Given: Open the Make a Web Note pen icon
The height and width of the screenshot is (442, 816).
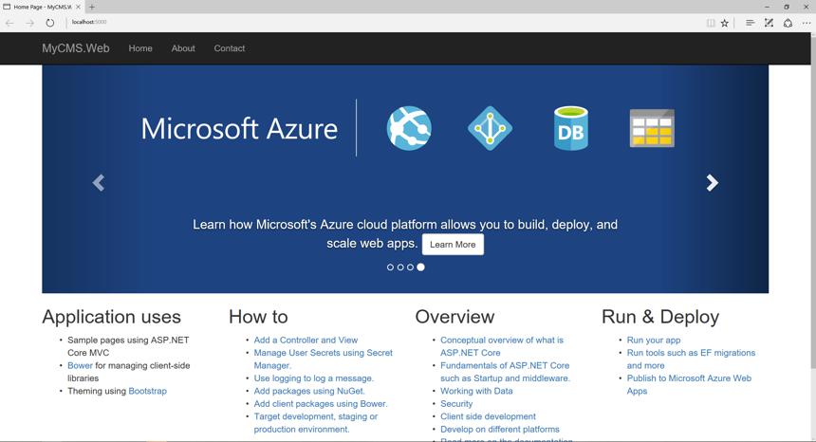Looking at the screenshot, I should (x=769, y=23).
